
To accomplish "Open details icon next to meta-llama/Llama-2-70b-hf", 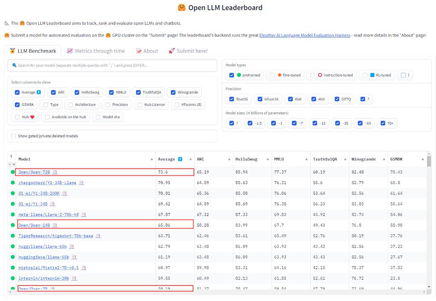I will (84, 215).
